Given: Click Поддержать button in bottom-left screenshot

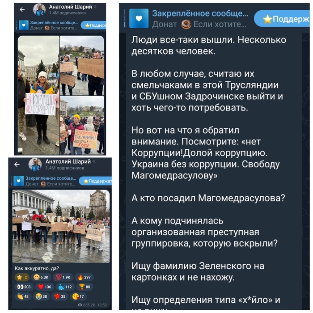Looking at the screenshot, I should point(95,181).
